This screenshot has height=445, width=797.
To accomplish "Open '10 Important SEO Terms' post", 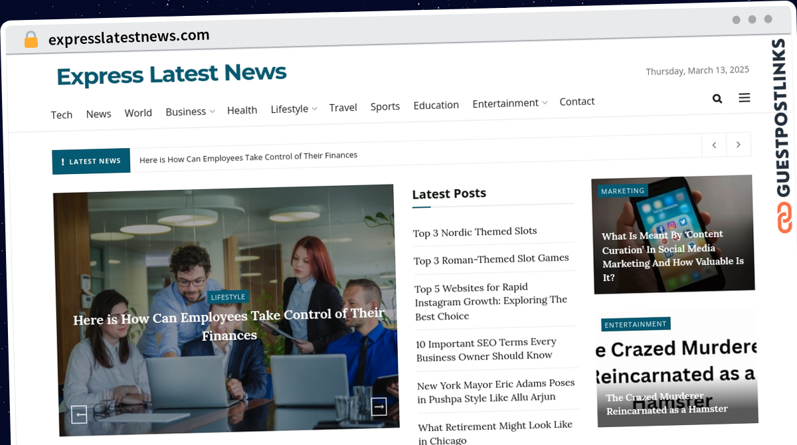I will click(486, 349).
